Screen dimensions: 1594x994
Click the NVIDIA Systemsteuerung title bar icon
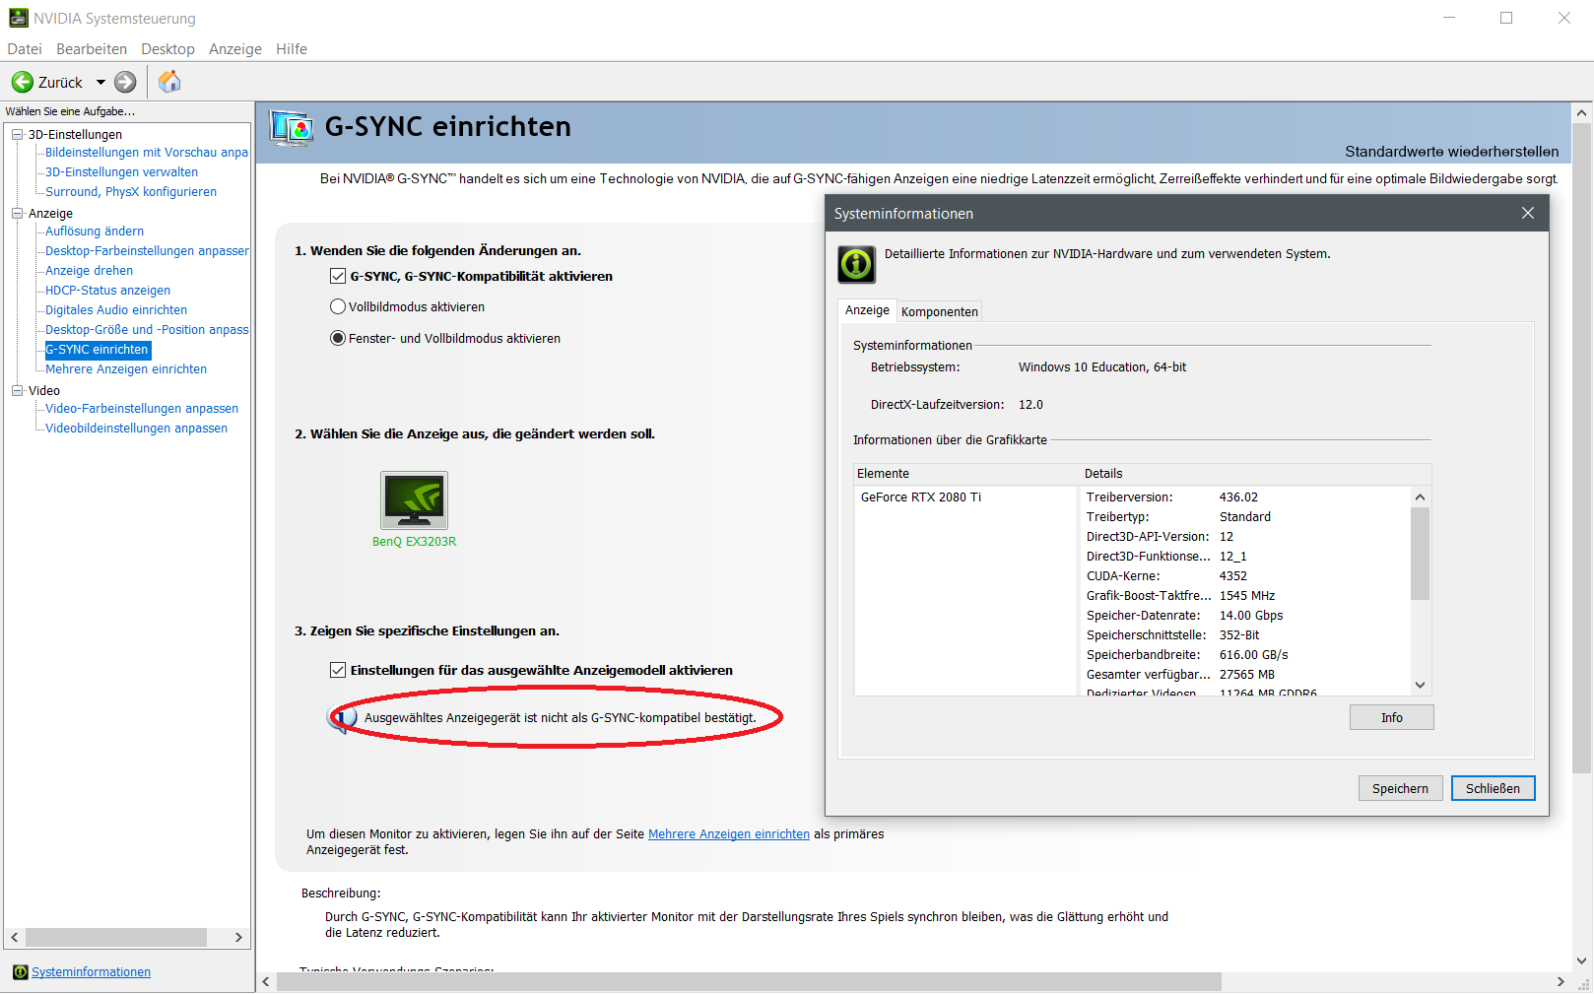19,18
